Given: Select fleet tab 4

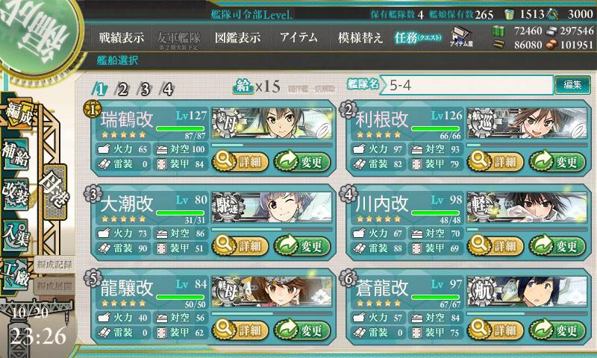Looking at the screenshot, I should click(167, 89).
